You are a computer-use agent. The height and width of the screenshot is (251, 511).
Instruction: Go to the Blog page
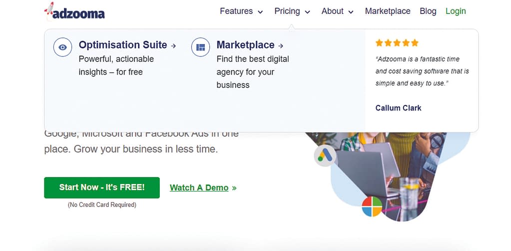coord(428,11)
